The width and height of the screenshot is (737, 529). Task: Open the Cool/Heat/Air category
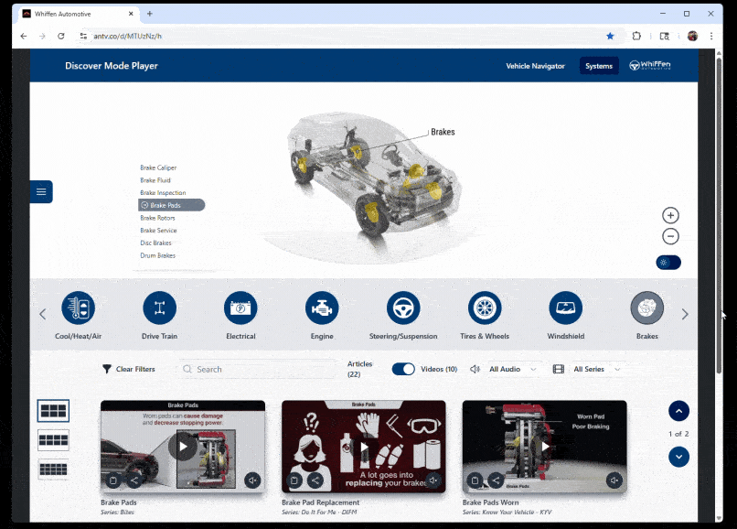79,308
